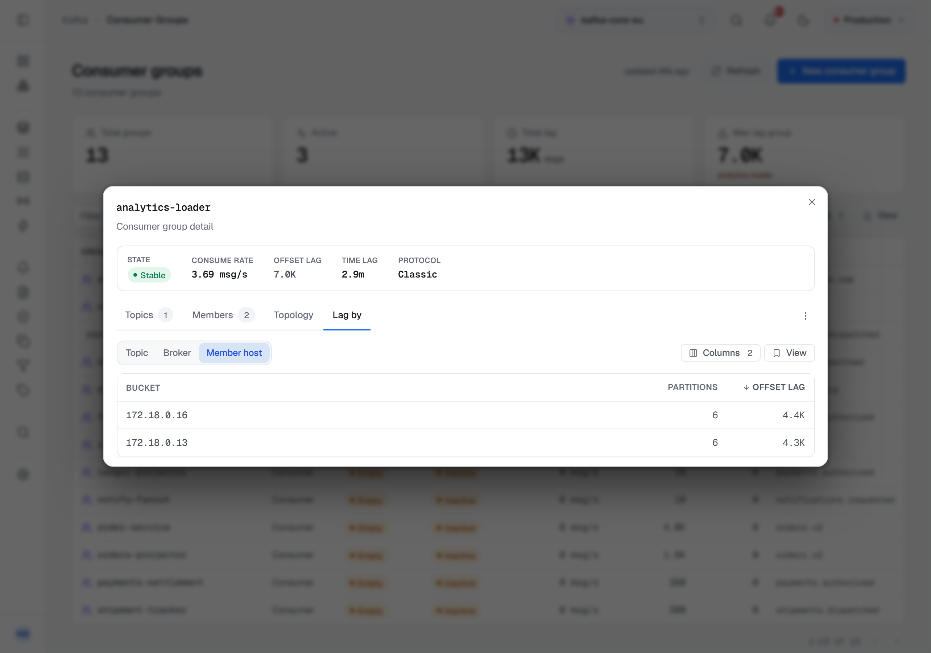Screen dimensions: 931x653
Task: Open the three-dot more options menu
Action: 805,316
